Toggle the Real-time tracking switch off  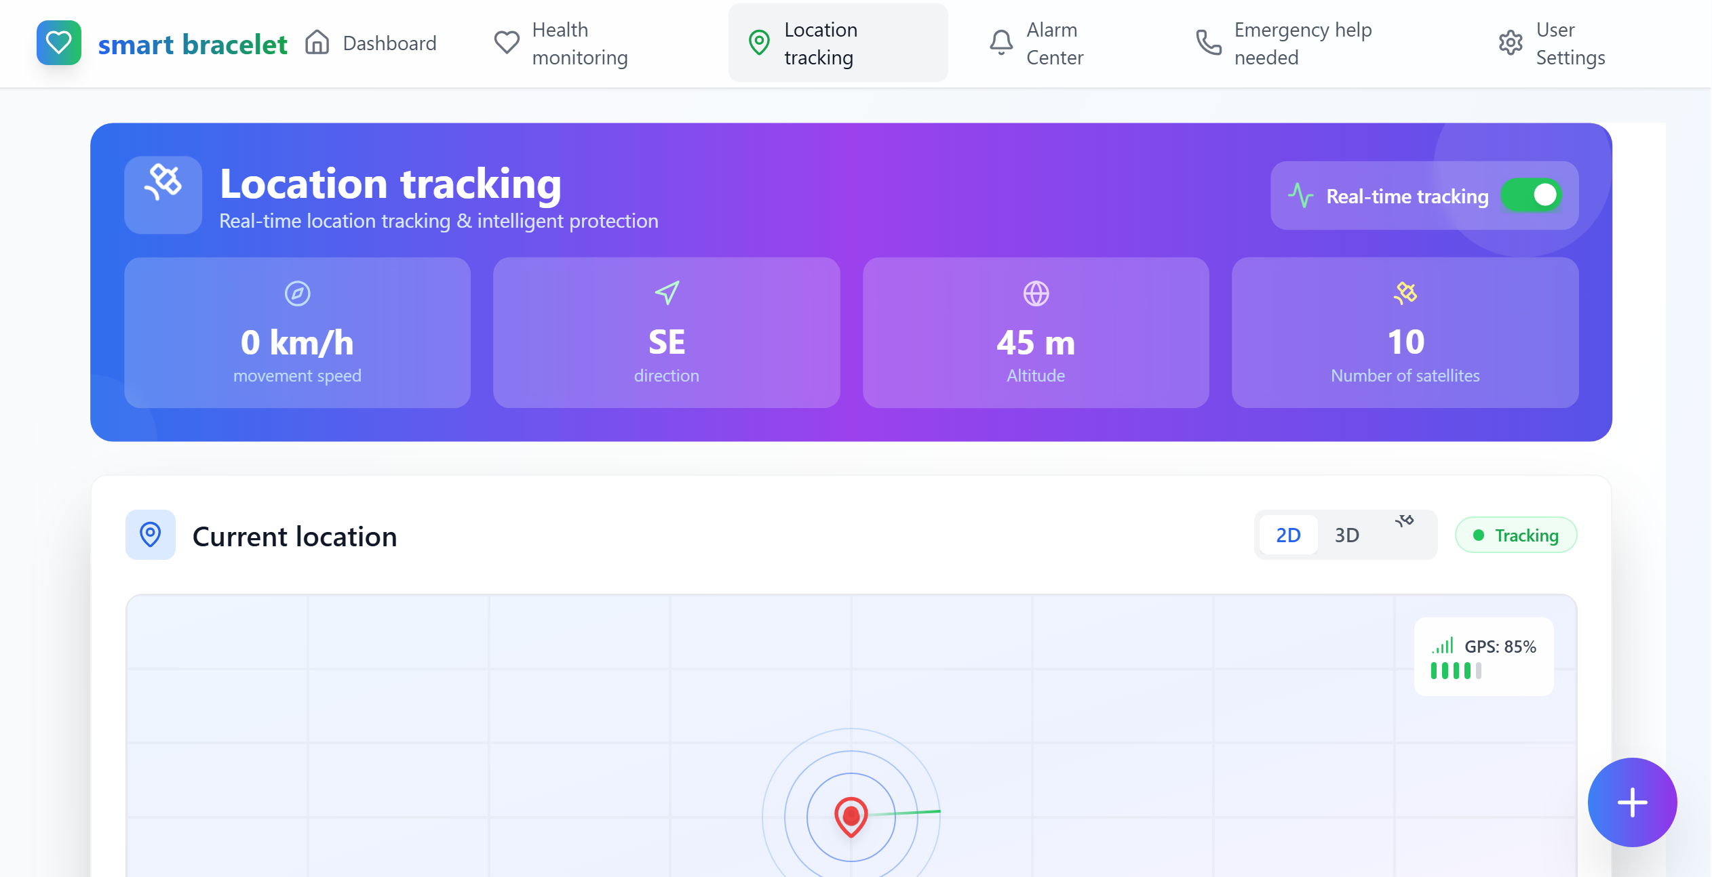coord(1531,195)
